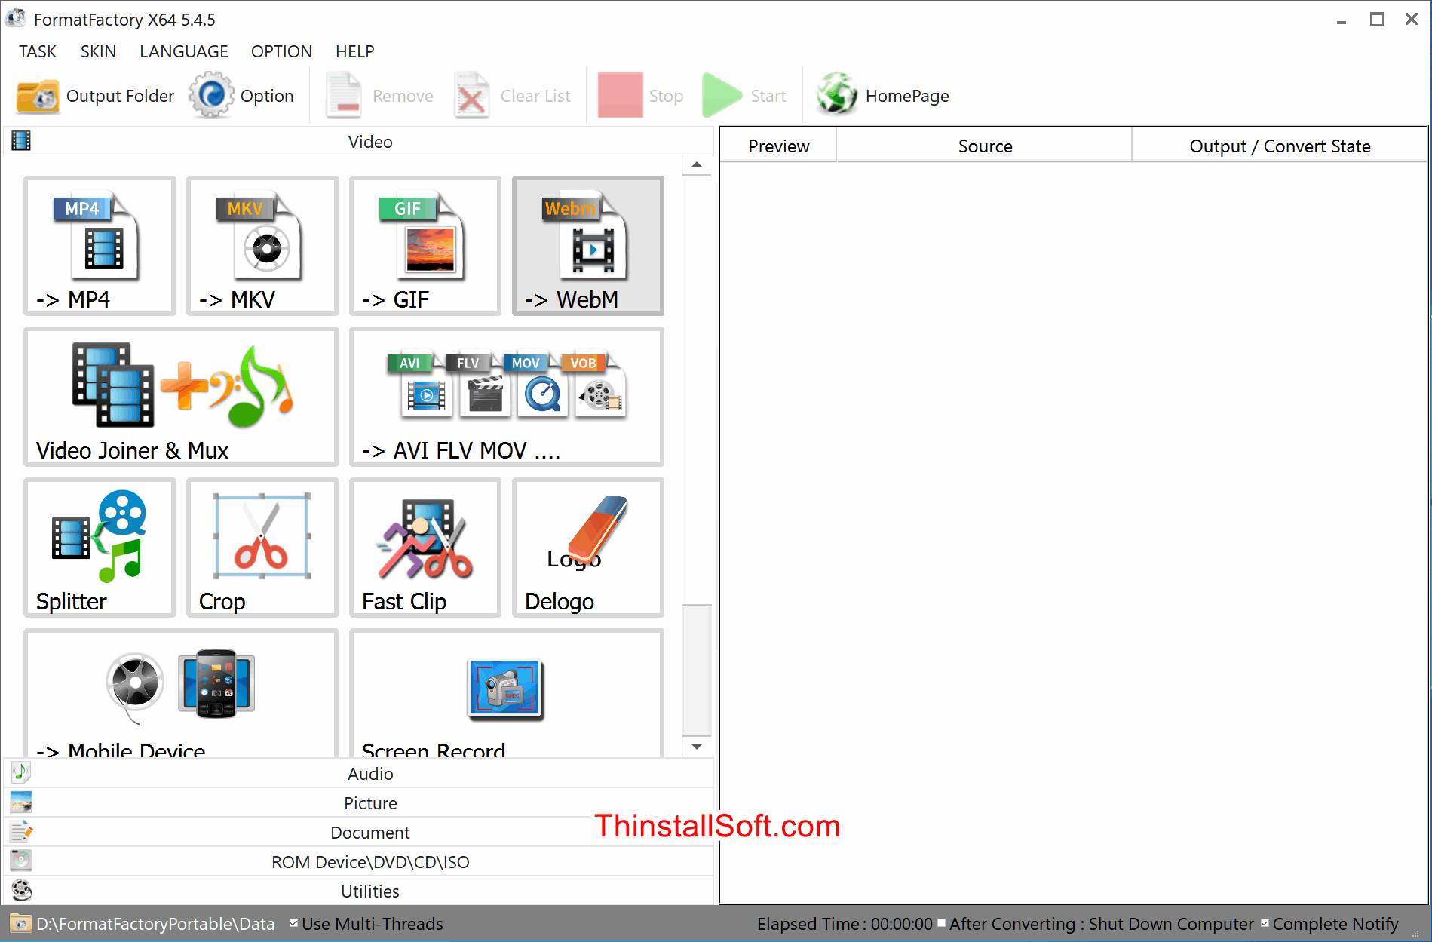Screen dimensions: 1432x942
Task: Click the red Stop button
Action: 641,96
